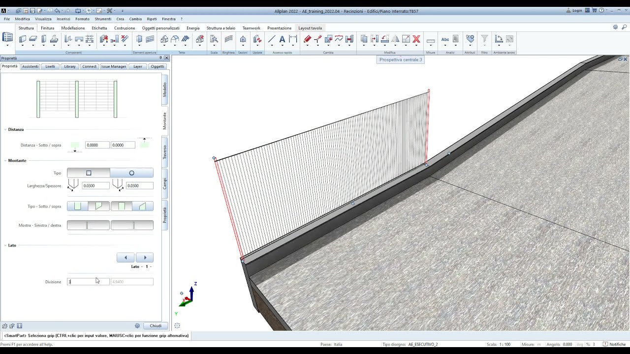
Task: Open the Railing tool in Ringhiera group
Action: coord(228,39)
